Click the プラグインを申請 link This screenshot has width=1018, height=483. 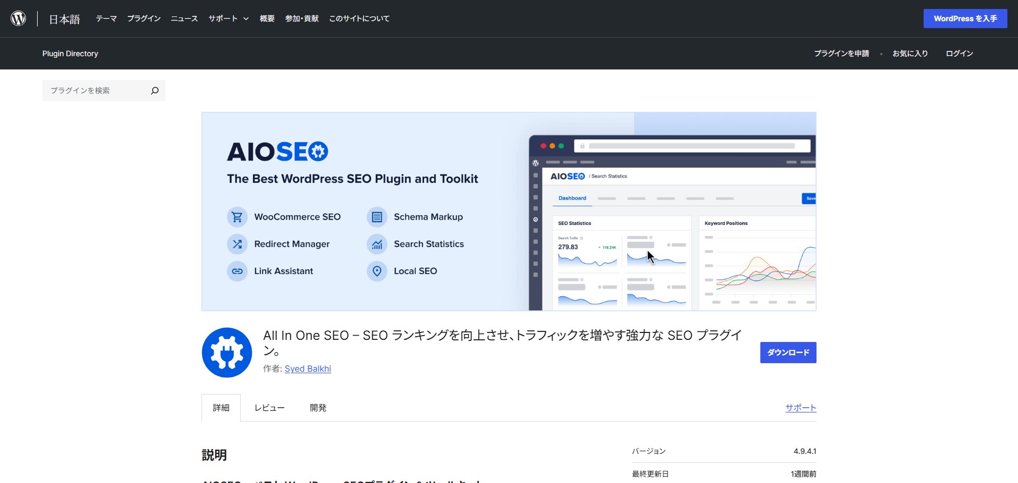(841, 54)
